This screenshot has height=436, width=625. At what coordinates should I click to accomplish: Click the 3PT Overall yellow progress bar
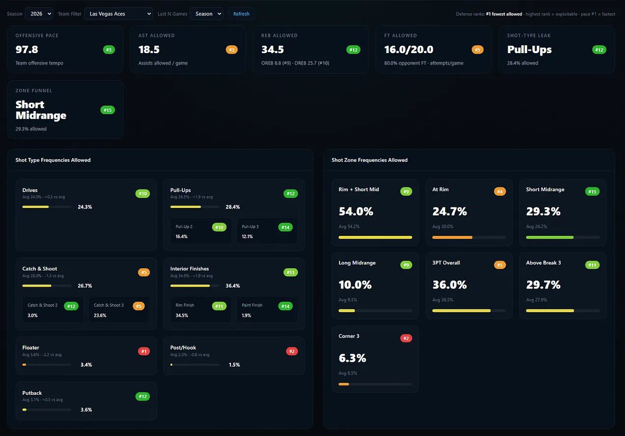tap(469, 310)
